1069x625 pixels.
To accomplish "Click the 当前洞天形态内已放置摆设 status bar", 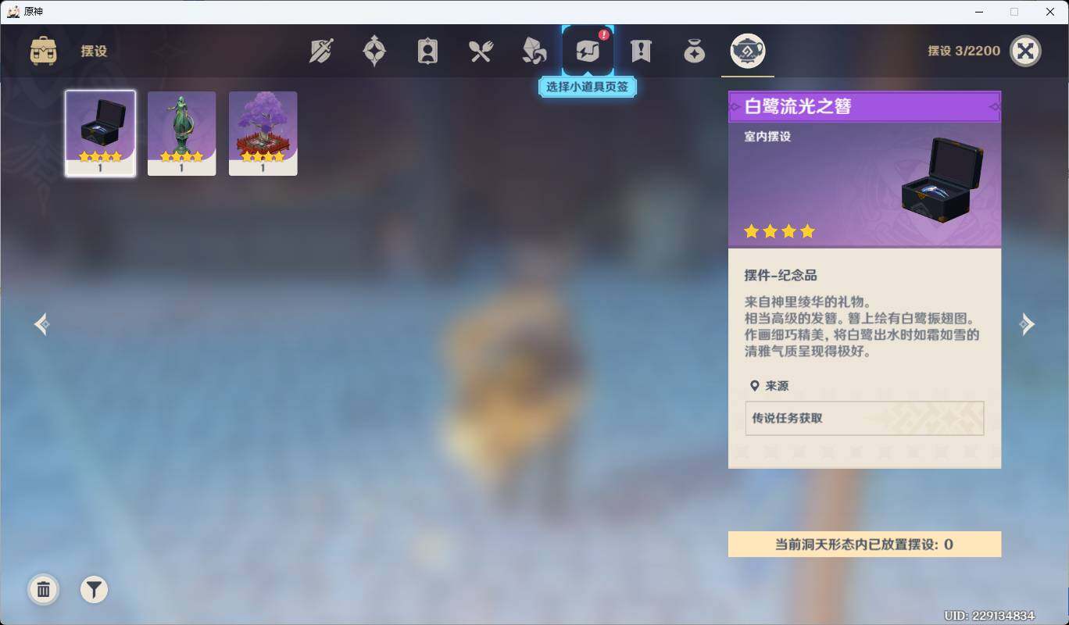I will coord(864,545).
